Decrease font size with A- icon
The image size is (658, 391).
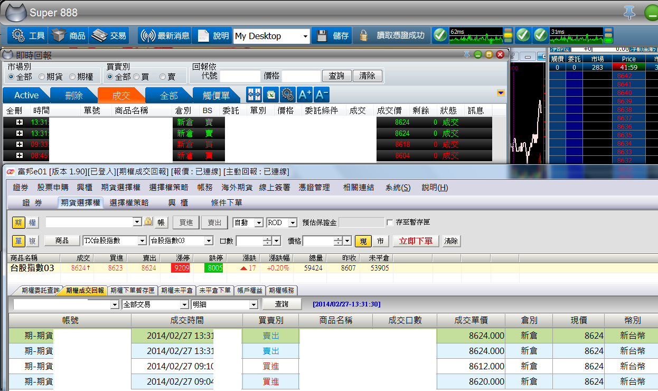[x=322, y=95]
